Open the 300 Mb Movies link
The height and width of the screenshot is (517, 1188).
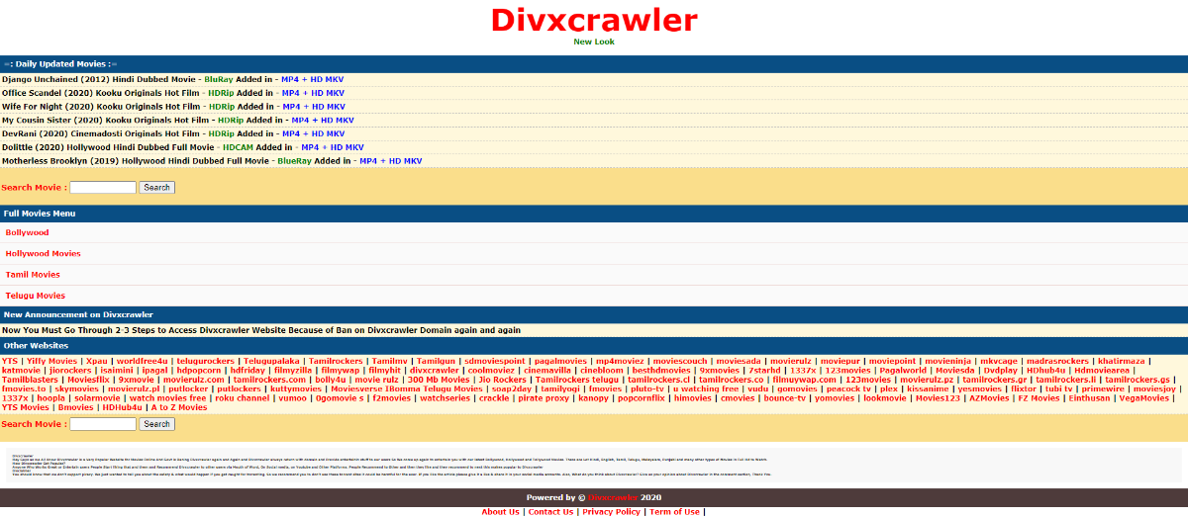click(x=439, y=380)
